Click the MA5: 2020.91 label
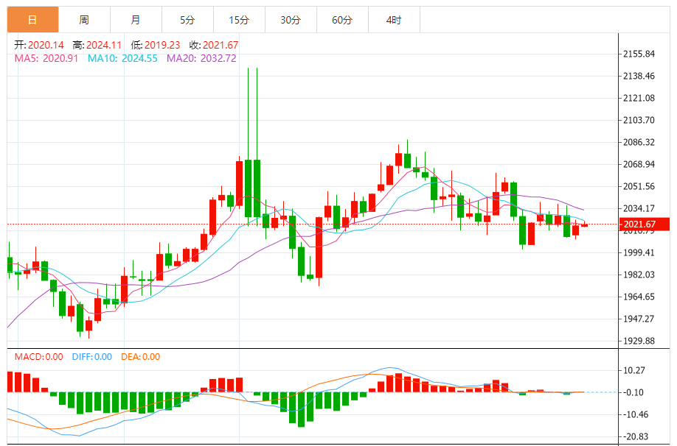Viewport: 677px width, 446px height. point(46,58)
